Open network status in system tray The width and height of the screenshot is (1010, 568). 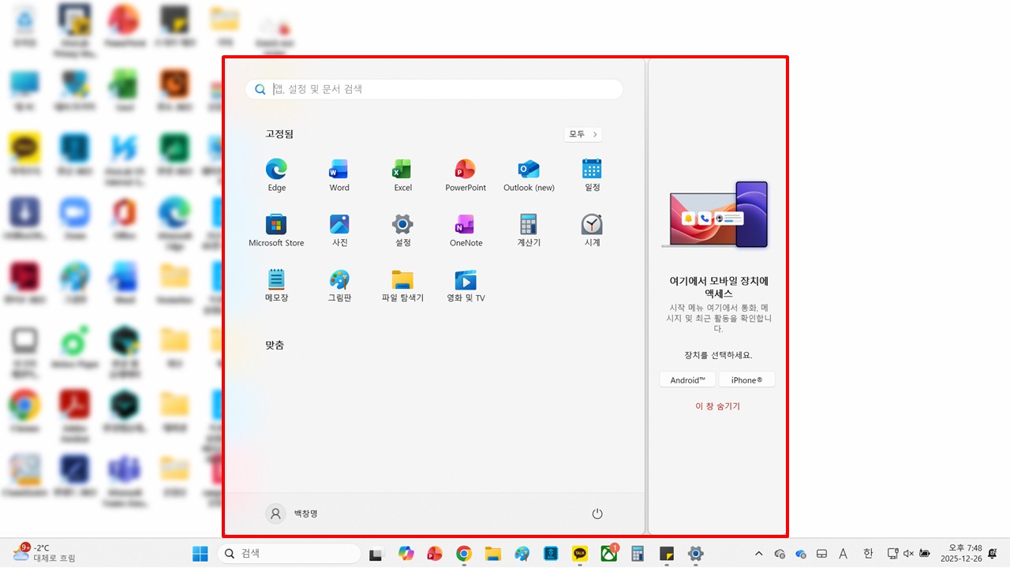(893, 554)
